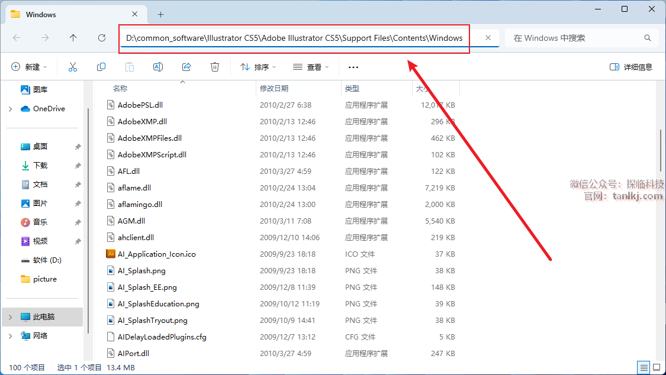Open the 排序 (Sort) dropdown
The width and height of the screenshot is (666, 375).
258,67
